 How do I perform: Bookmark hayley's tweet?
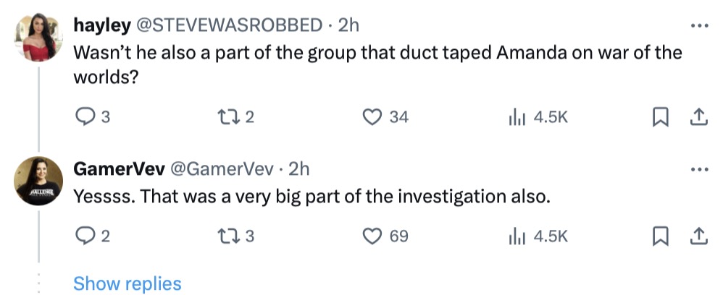661,116
